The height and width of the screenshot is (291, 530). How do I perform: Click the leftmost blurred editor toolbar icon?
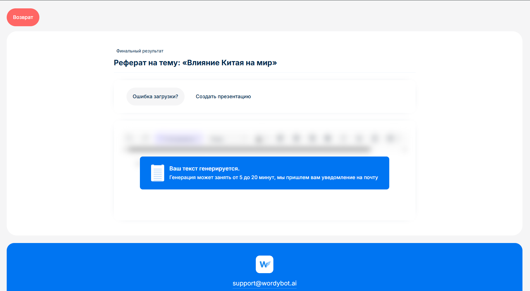[x=130, y=138]
